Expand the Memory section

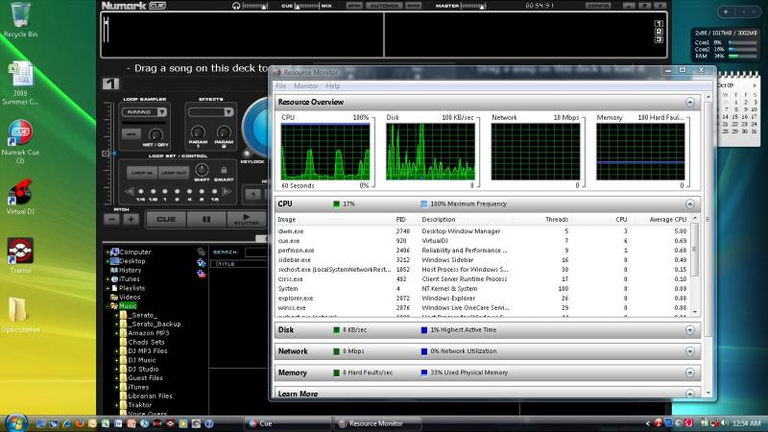pyautogui.click(x=689, y=372)
